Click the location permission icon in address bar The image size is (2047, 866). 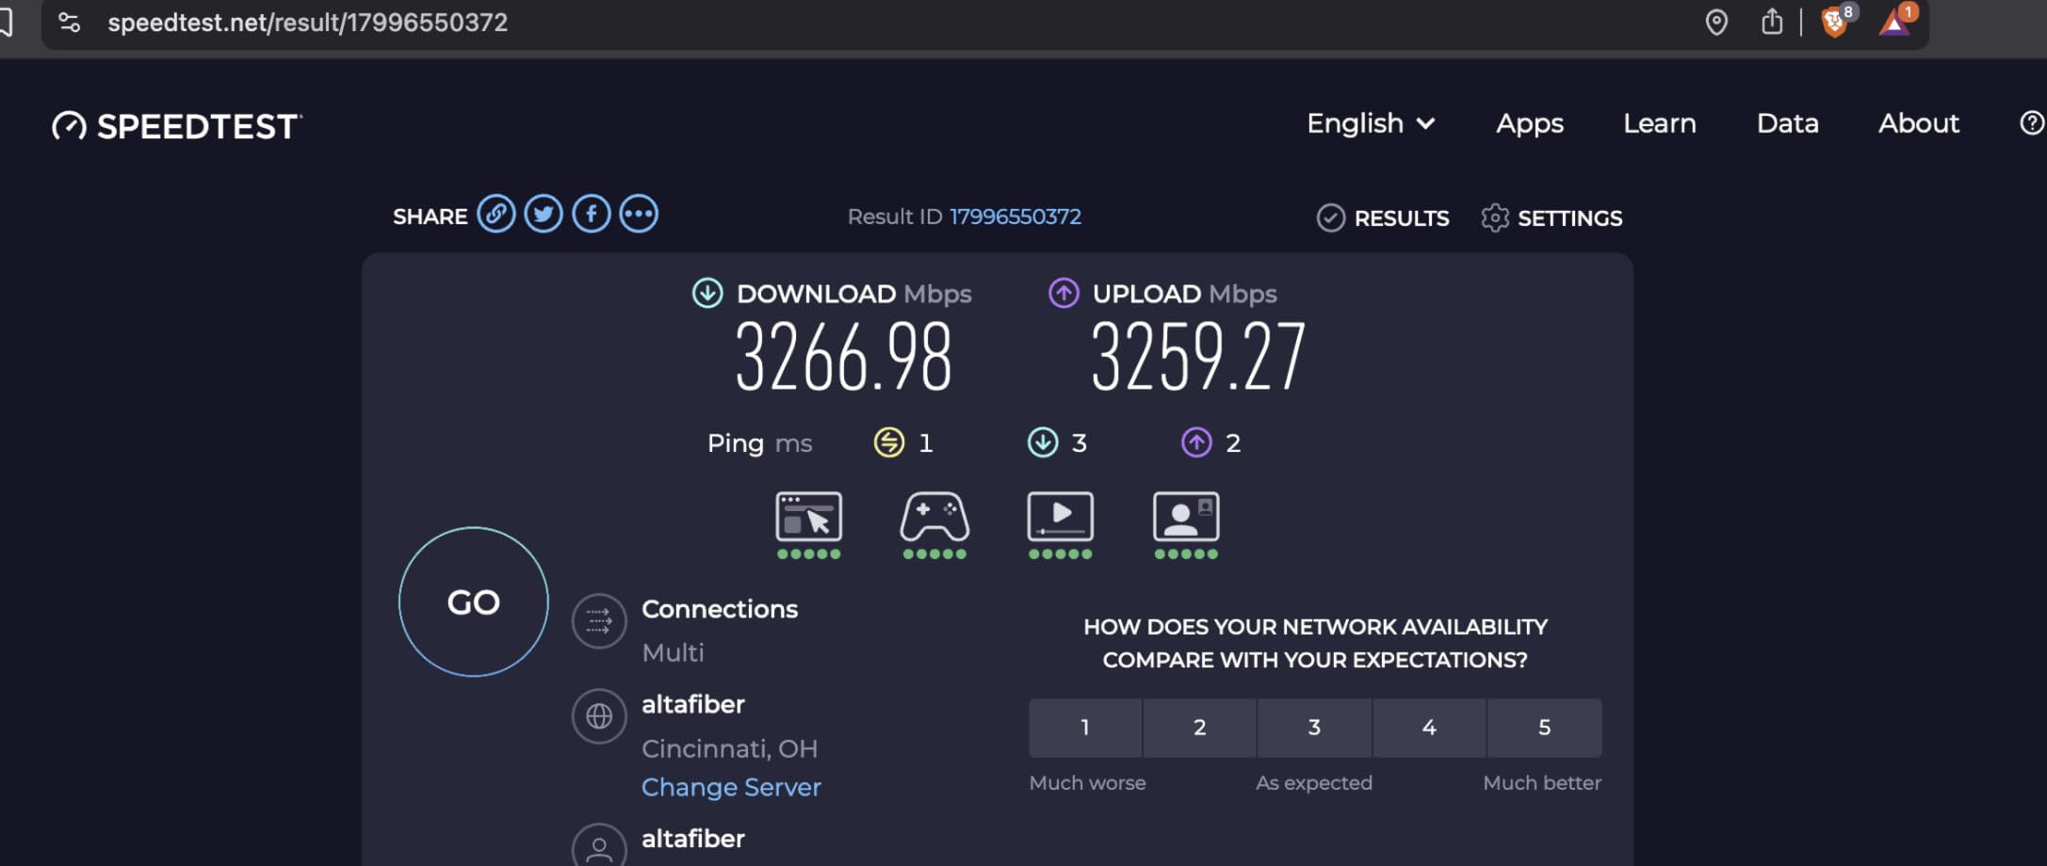tap(1716, 22)
